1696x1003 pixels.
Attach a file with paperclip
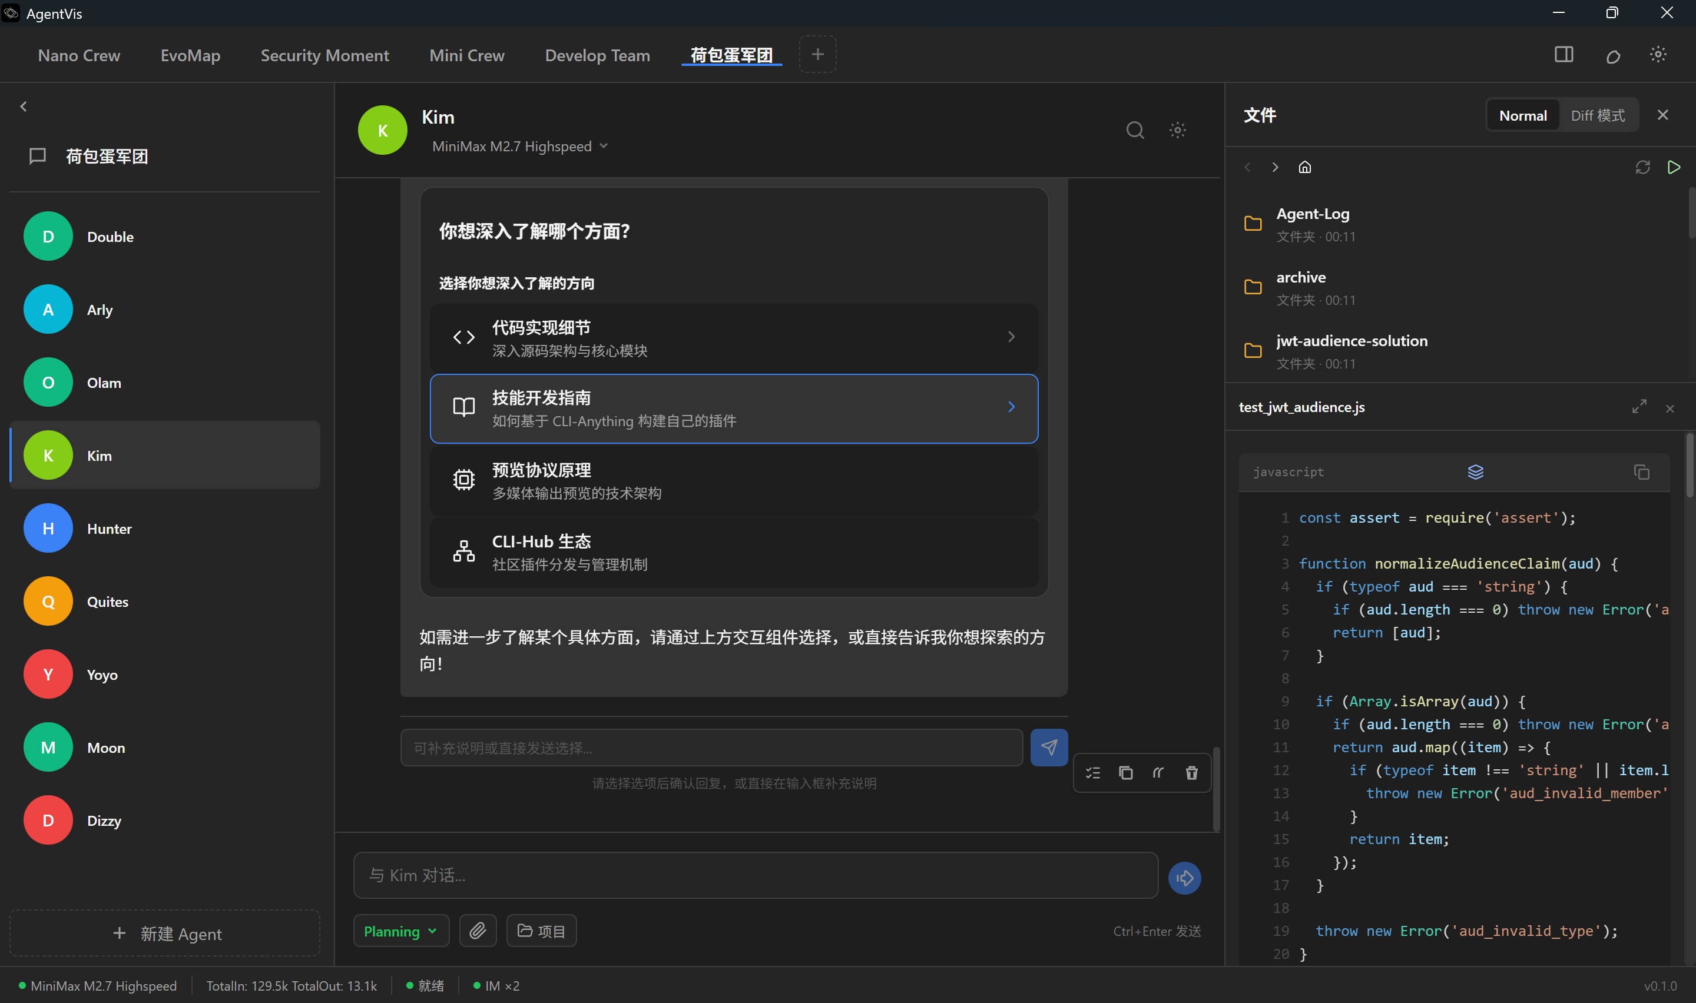478,931
